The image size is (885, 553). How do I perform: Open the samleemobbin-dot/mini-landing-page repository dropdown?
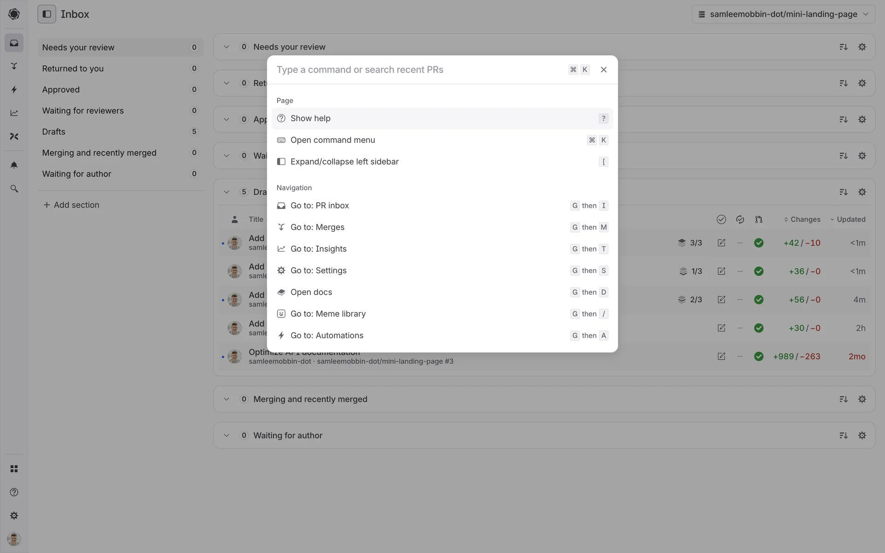click(783, 14)
